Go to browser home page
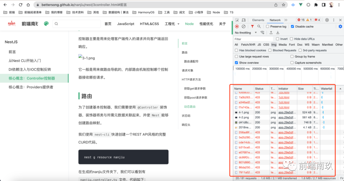This screenshot has width=344, height=181. pyautogui.click(x=28, y=4)
